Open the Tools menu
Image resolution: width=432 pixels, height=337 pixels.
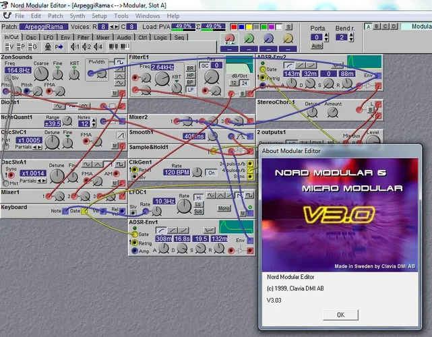click(121, 16)
